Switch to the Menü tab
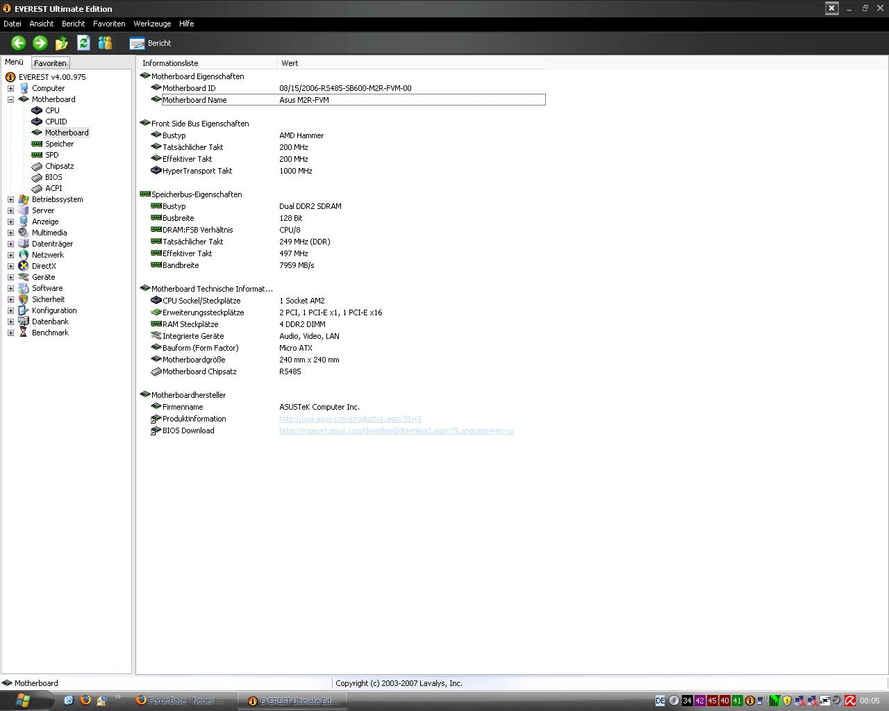The width and height of the screenshot is (889, 711). click(x=15, y=62)
